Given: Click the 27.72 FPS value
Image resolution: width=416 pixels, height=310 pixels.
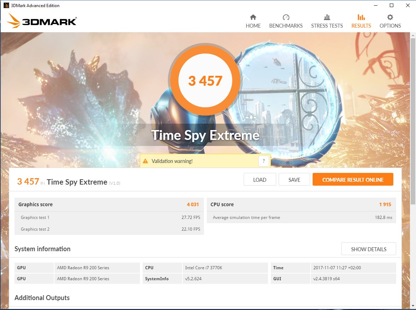Looking at the screenshot, I should pos(191,218).
